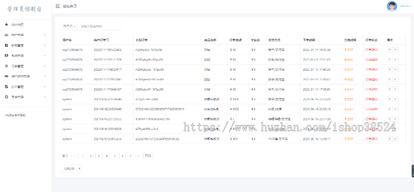The height and width of the screenshot is (192, 414).
Task: Click × icon on order 20220111173646187 row
Action: (395, 89)
